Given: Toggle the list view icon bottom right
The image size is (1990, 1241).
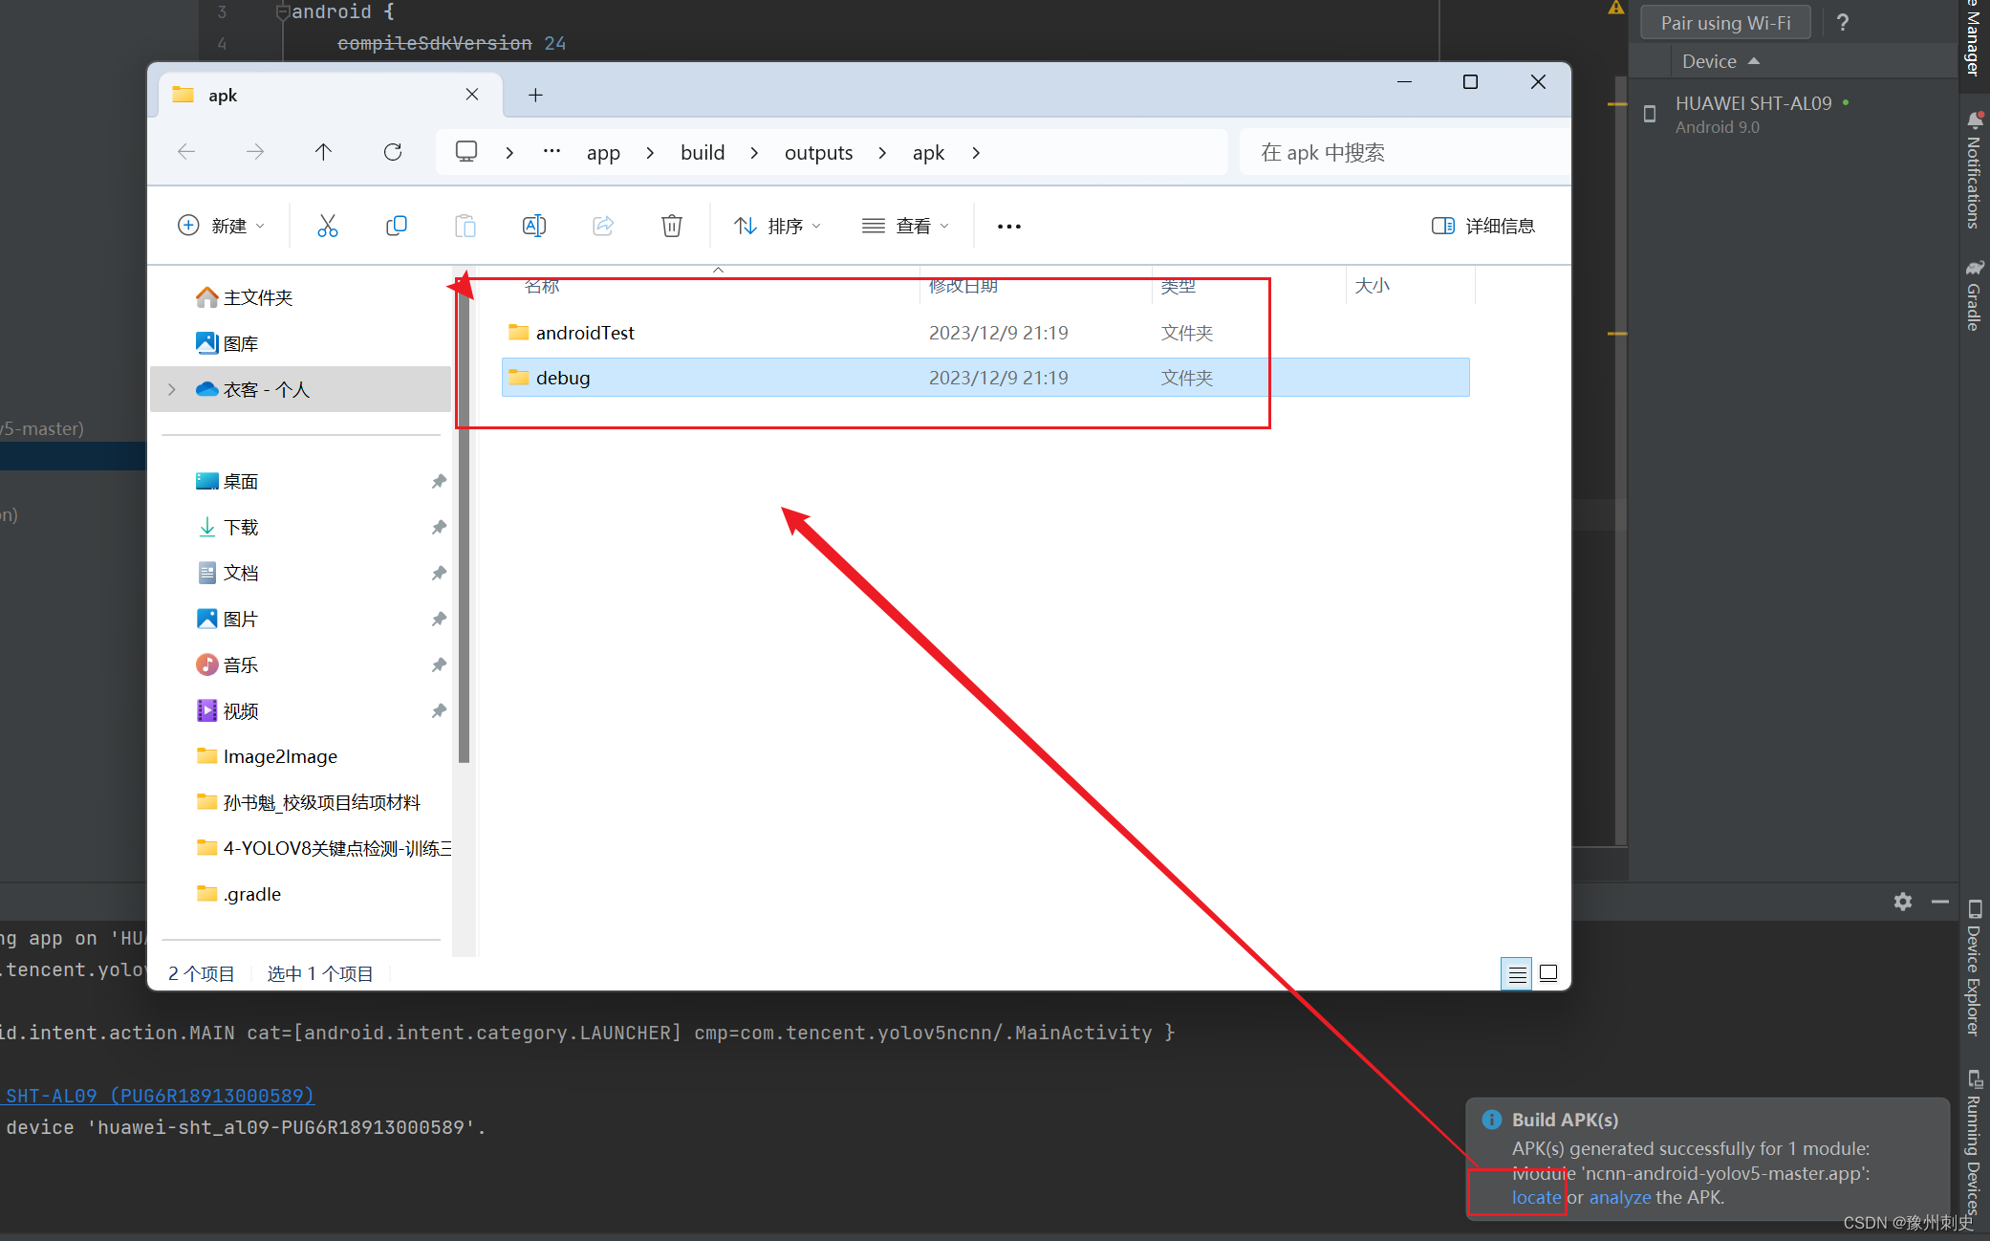Looking at the screenshot, I should (x=1517, y=972).
